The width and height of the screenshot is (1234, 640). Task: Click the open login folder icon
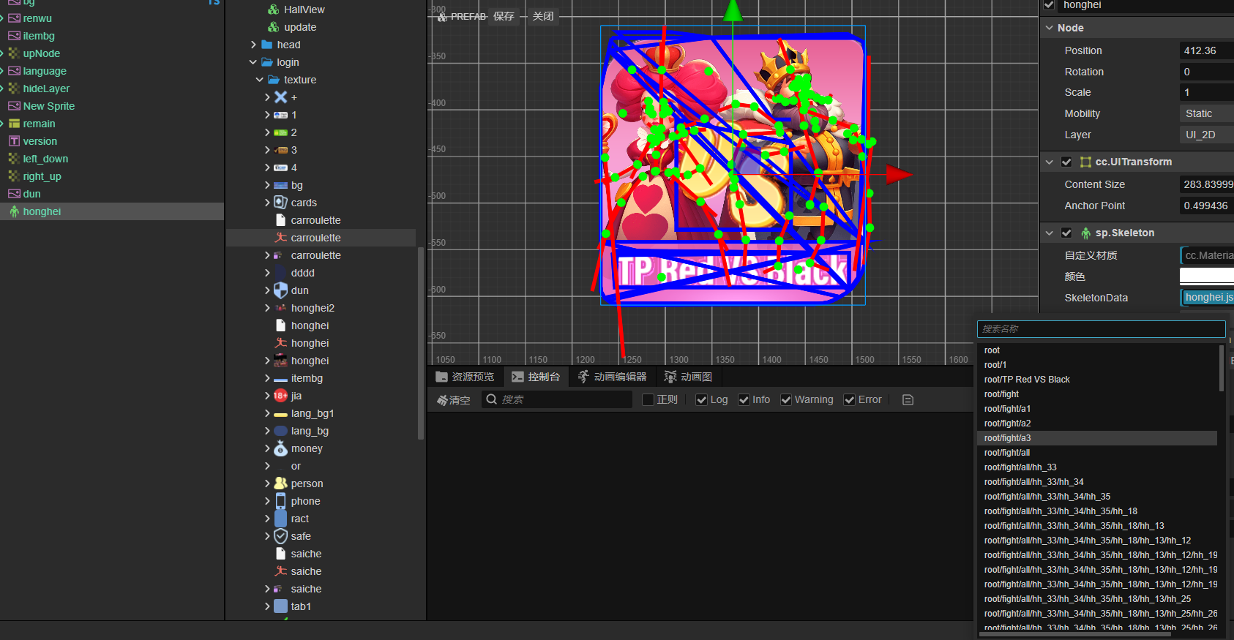coord(267,62)
